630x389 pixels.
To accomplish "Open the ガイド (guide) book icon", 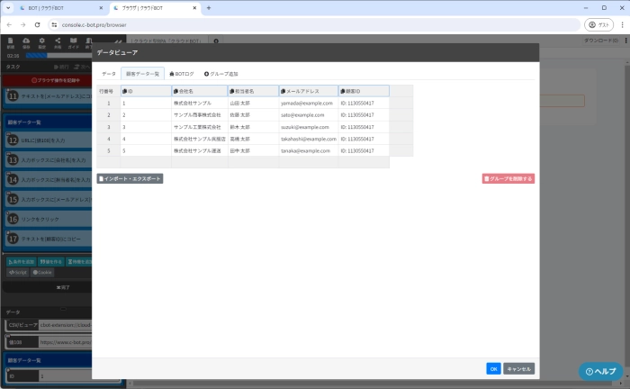I will pos(74,41).
